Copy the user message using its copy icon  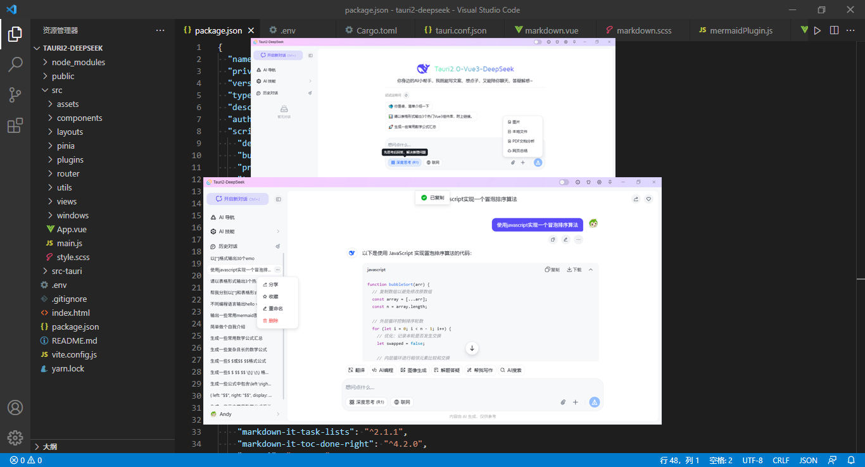point(553,240)
